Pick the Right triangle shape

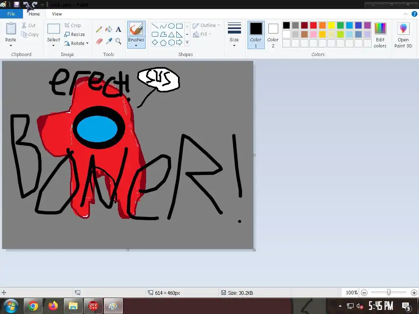(180, 34)
